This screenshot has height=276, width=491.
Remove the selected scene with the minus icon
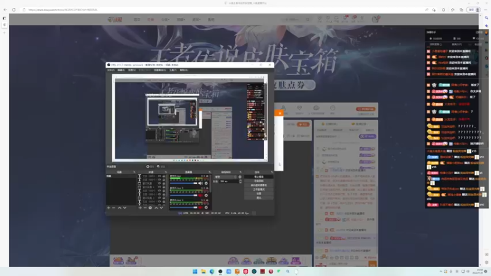point(114,208)
